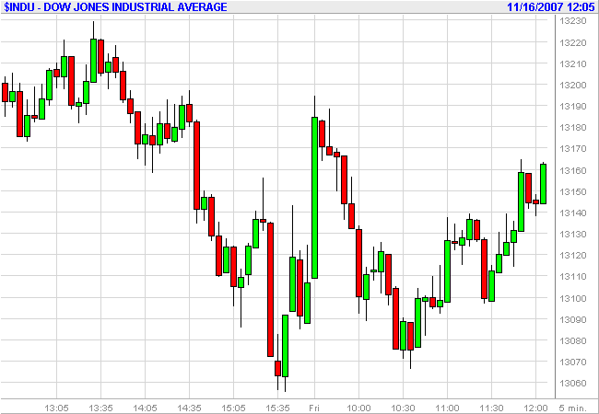Viewport: 599px width, 414px height.
Task: Select the 13200 price label
Action: point(572,85)
